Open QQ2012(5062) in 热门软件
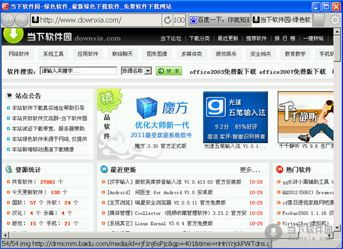 tap(308, 192)
